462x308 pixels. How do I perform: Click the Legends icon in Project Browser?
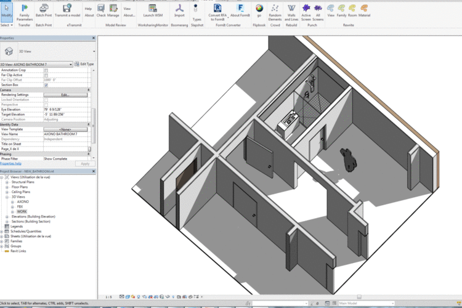7,226
